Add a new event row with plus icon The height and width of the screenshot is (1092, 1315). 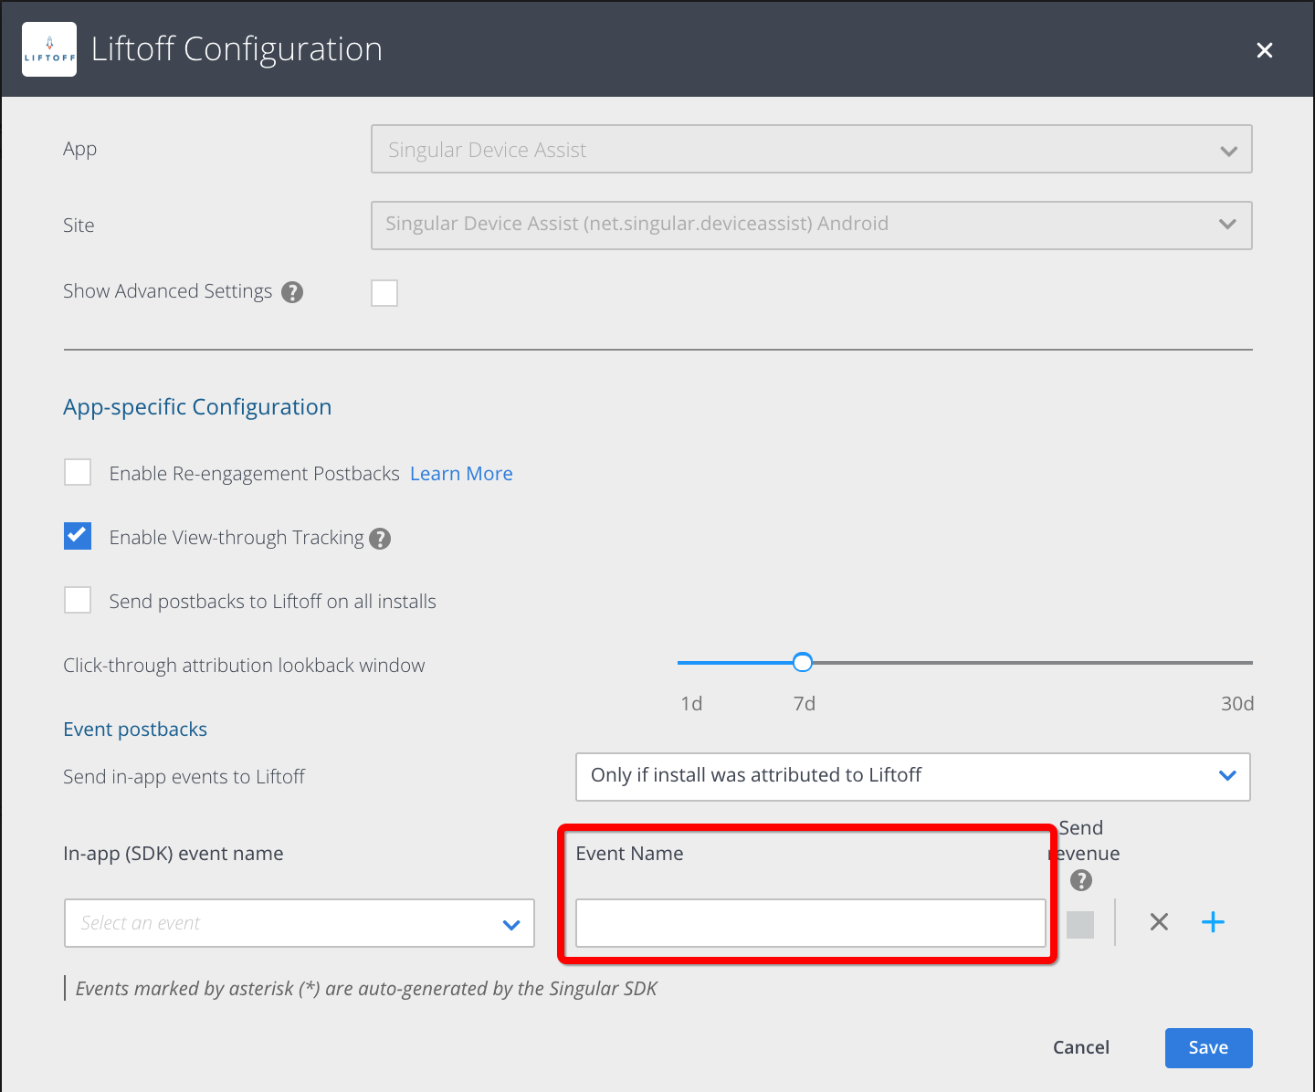(1213, 922)
